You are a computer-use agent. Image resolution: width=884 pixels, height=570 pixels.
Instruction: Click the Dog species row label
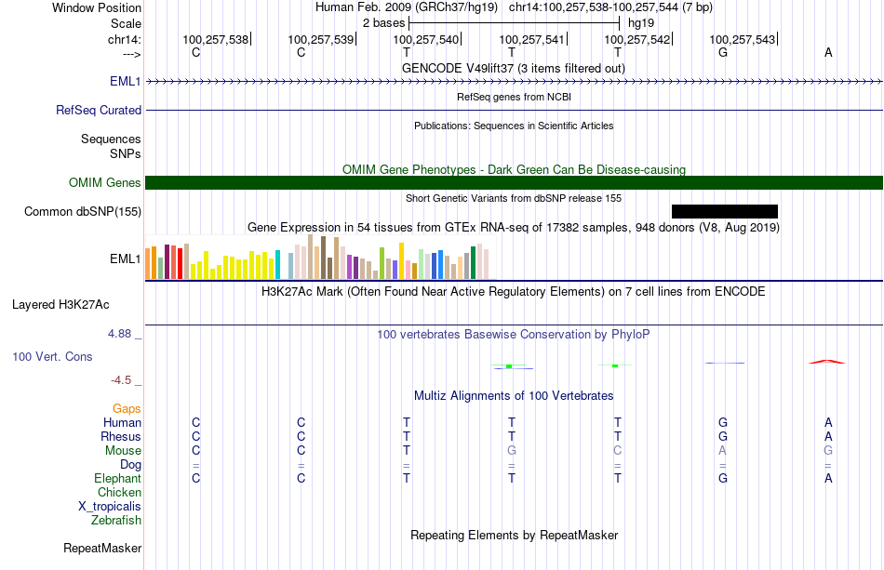(x=130, y=465)
